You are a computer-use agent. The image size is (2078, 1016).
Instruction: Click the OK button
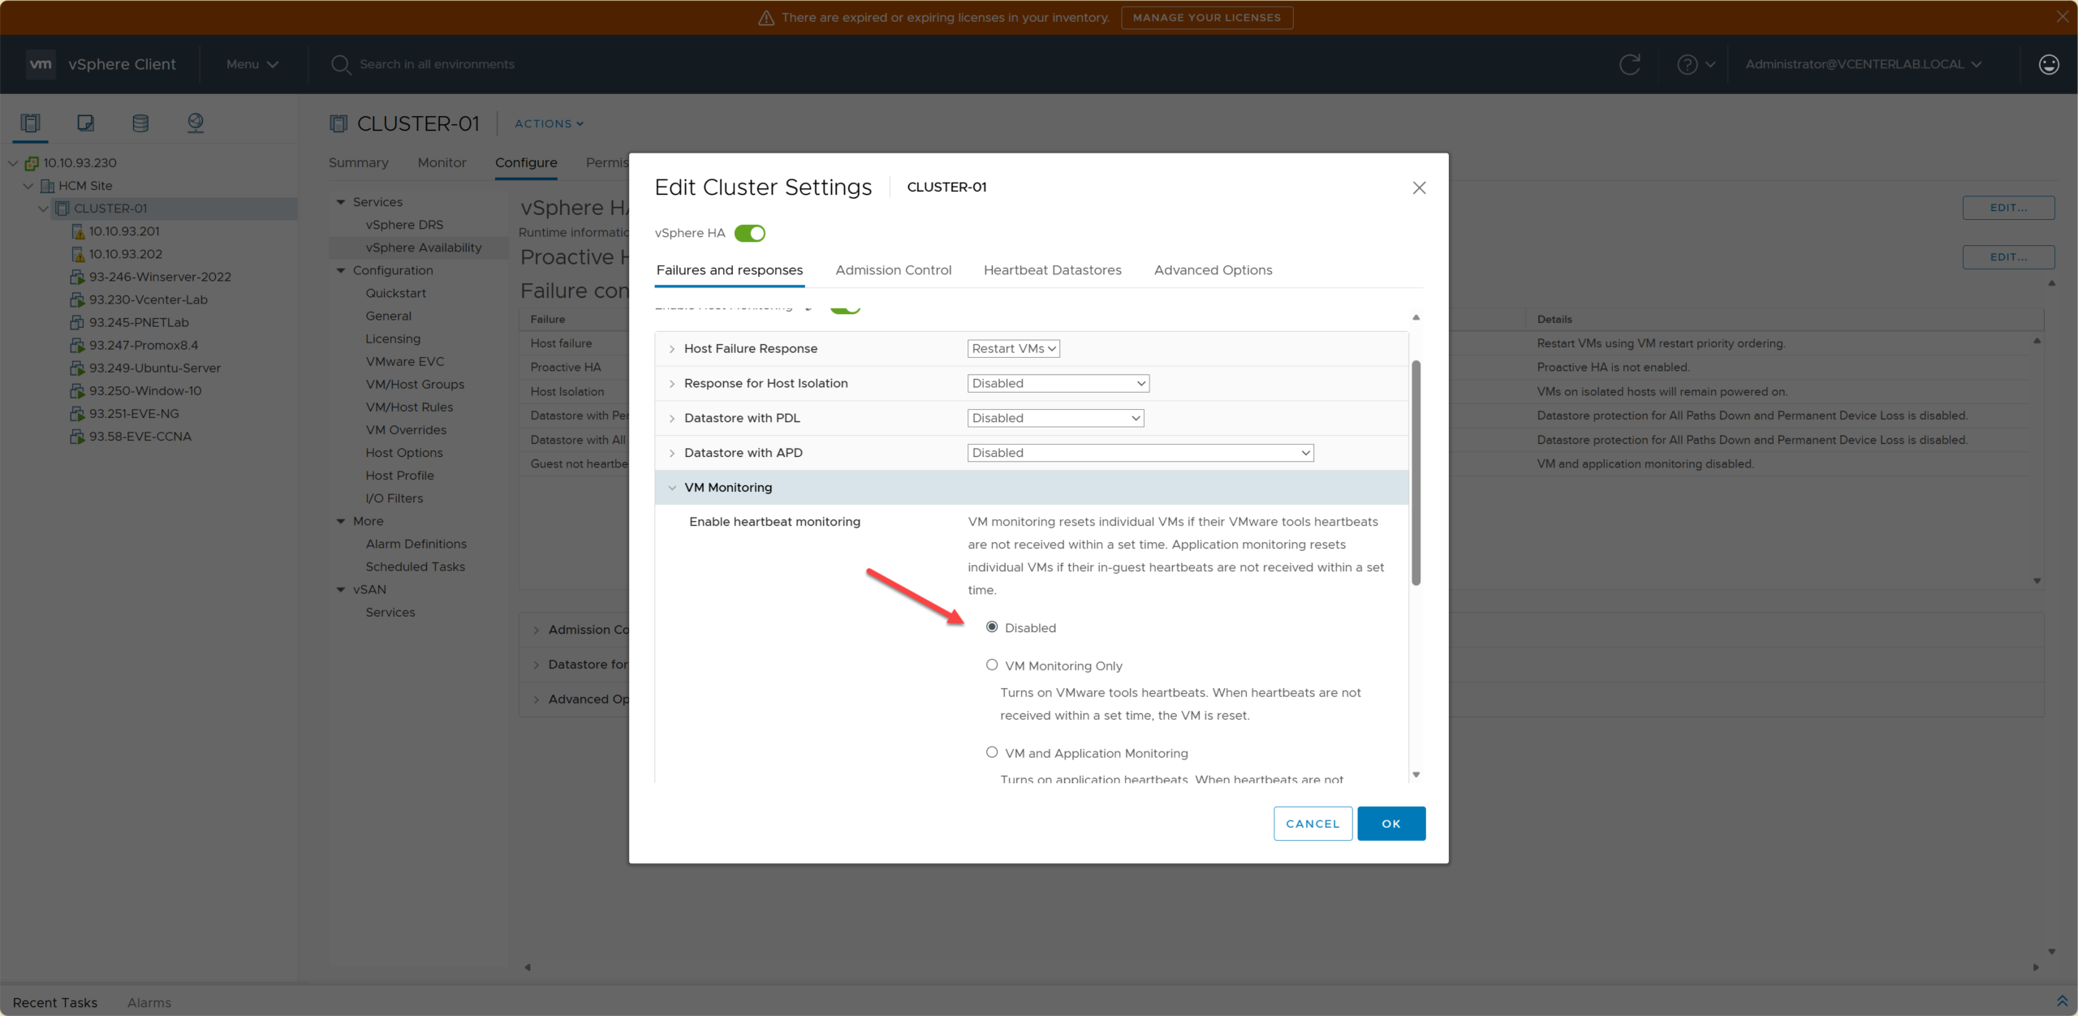click(1390, 824)
